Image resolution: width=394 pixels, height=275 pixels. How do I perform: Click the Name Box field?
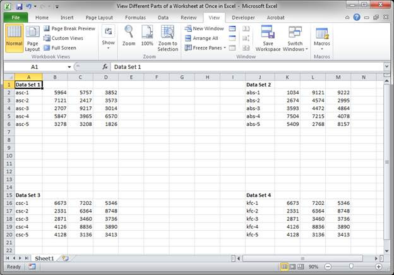pyautogui.click(x=35, y=67)
